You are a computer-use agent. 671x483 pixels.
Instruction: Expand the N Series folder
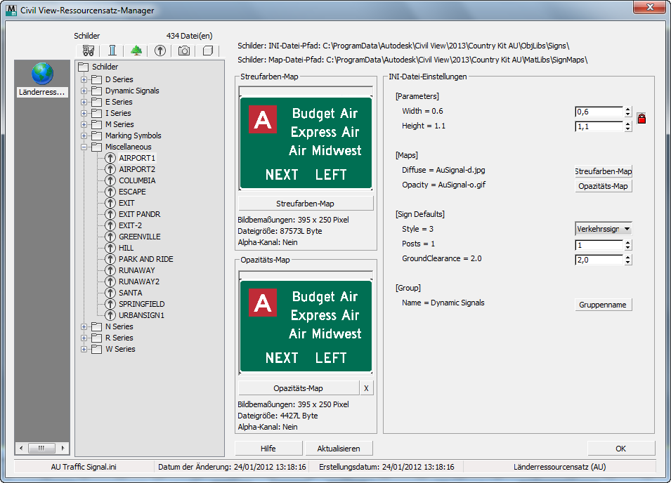[x=84, y=326]
